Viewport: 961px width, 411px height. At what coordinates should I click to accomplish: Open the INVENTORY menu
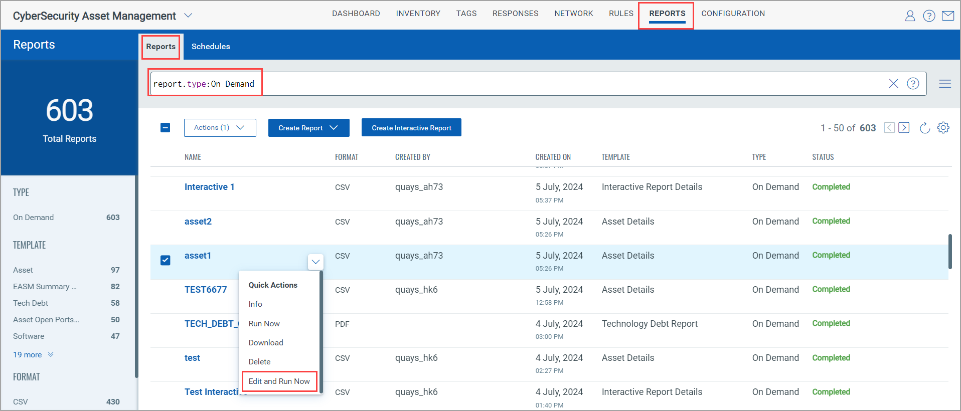pos(418,14)
